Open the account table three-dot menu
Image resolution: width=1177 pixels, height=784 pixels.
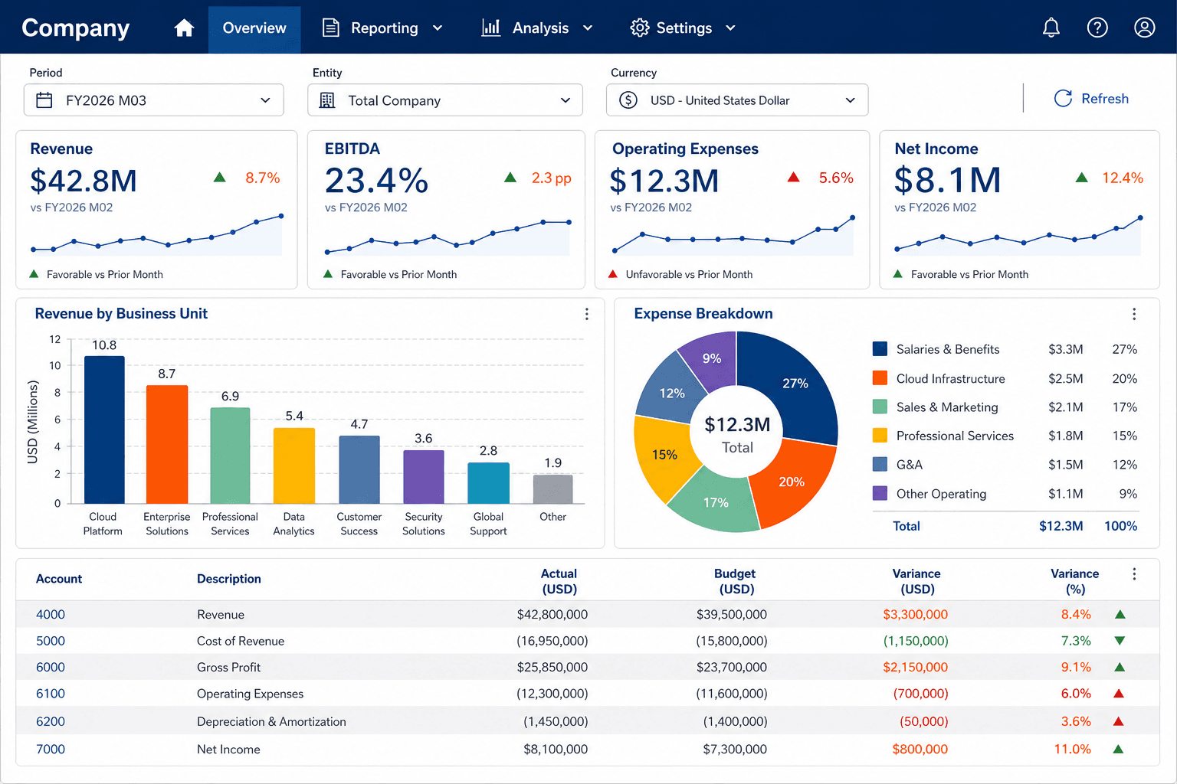pos(1134,574)
